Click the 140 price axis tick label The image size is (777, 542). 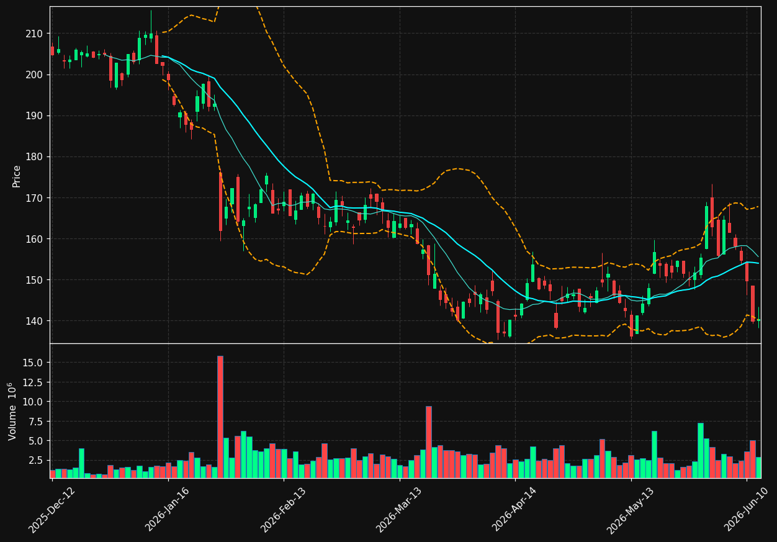coord(35,321)
